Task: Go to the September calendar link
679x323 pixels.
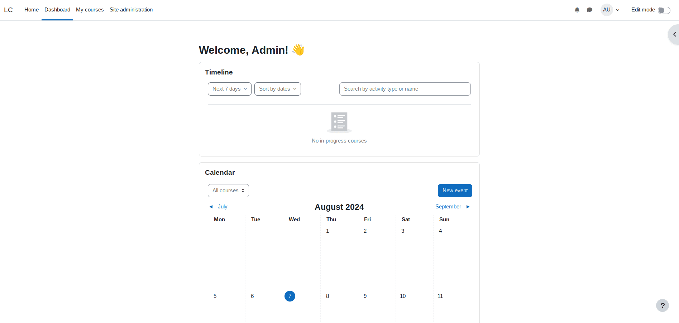Action: coord(448,207)
